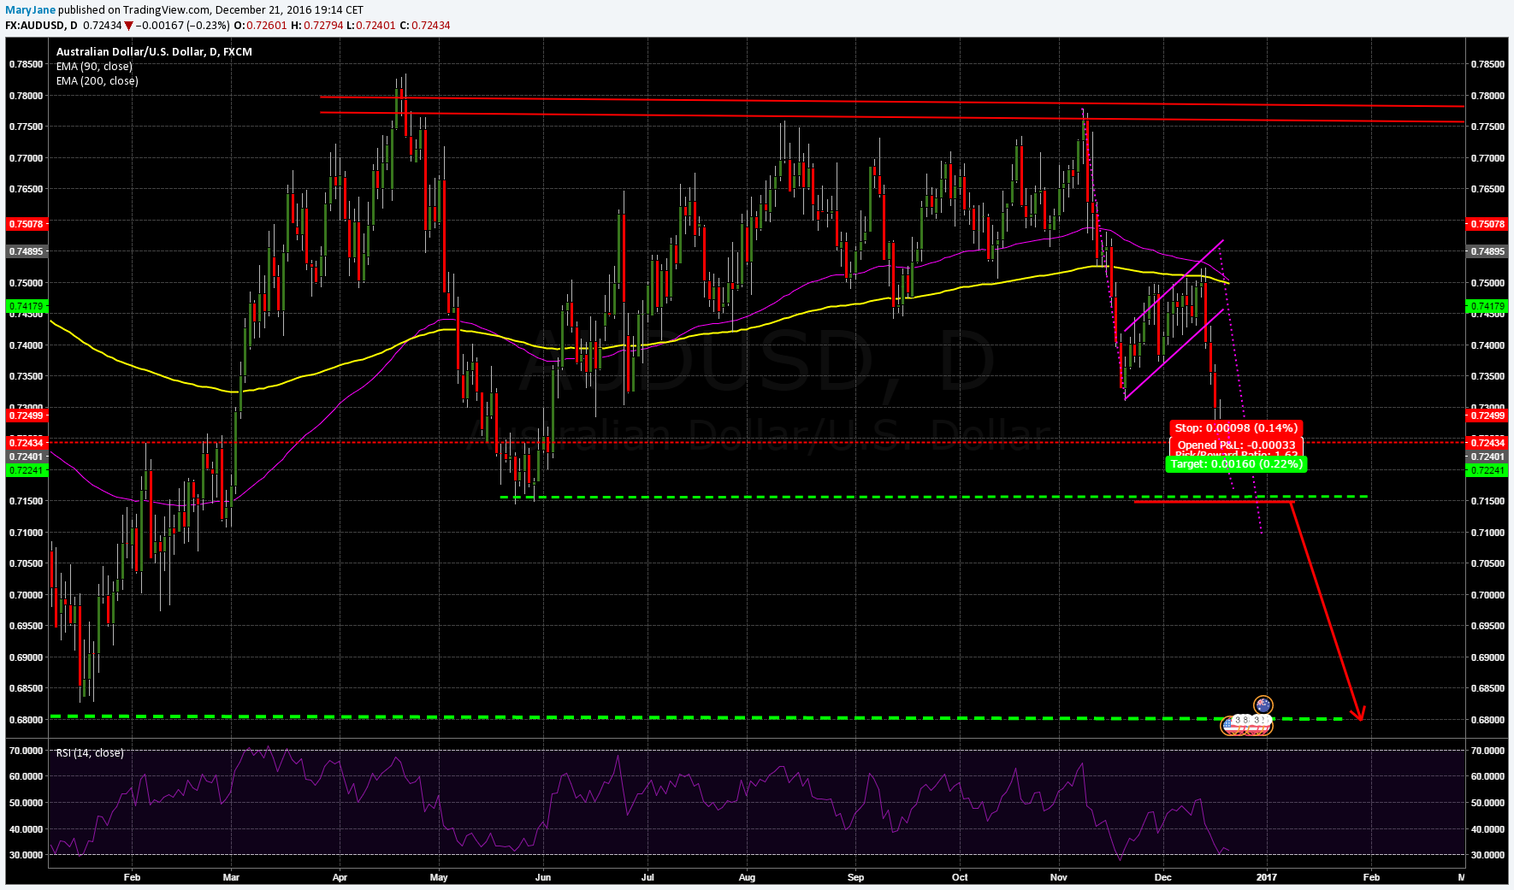The width and height of the screenshot is (1514, 890).
Task: Click 0.68000 level on left price scale
Action: (x=27, y=720)
